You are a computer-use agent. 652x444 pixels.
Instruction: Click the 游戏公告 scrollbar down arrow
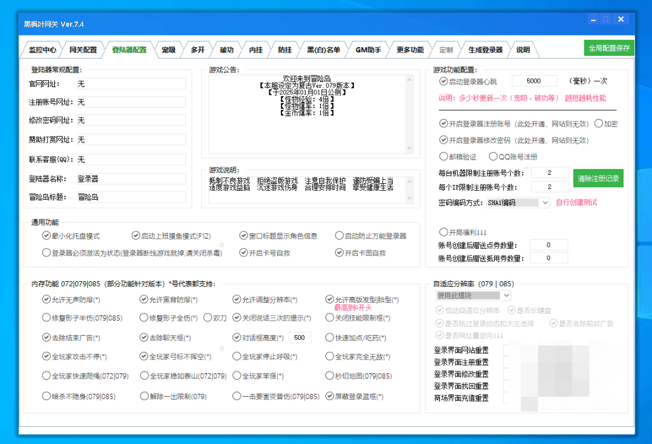(x=409, y=148)
